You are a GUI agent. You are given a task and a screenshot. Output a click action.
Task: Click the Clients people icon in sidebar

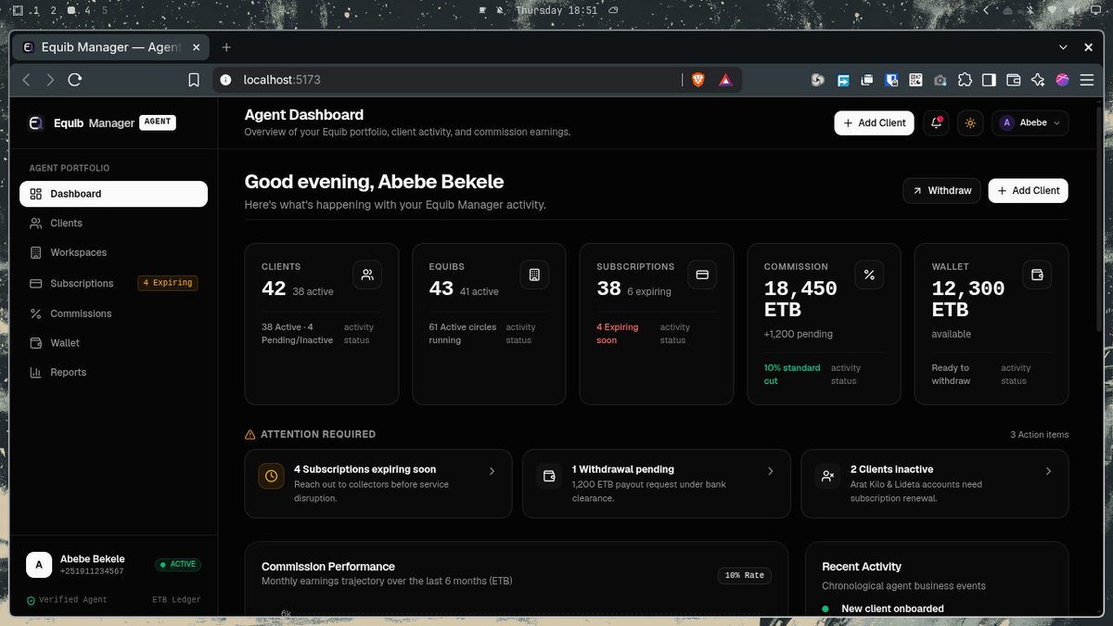[x=36, y=224]
